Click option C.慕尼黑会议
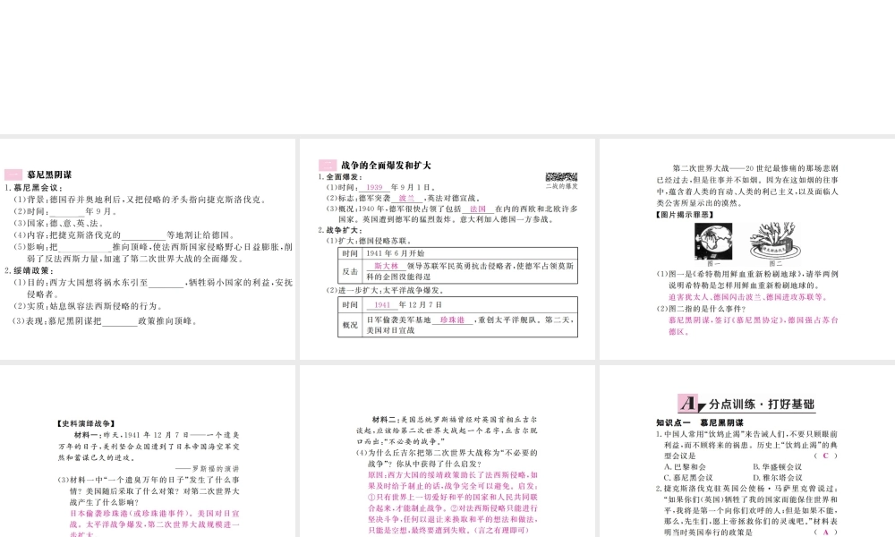 (688, 478)
